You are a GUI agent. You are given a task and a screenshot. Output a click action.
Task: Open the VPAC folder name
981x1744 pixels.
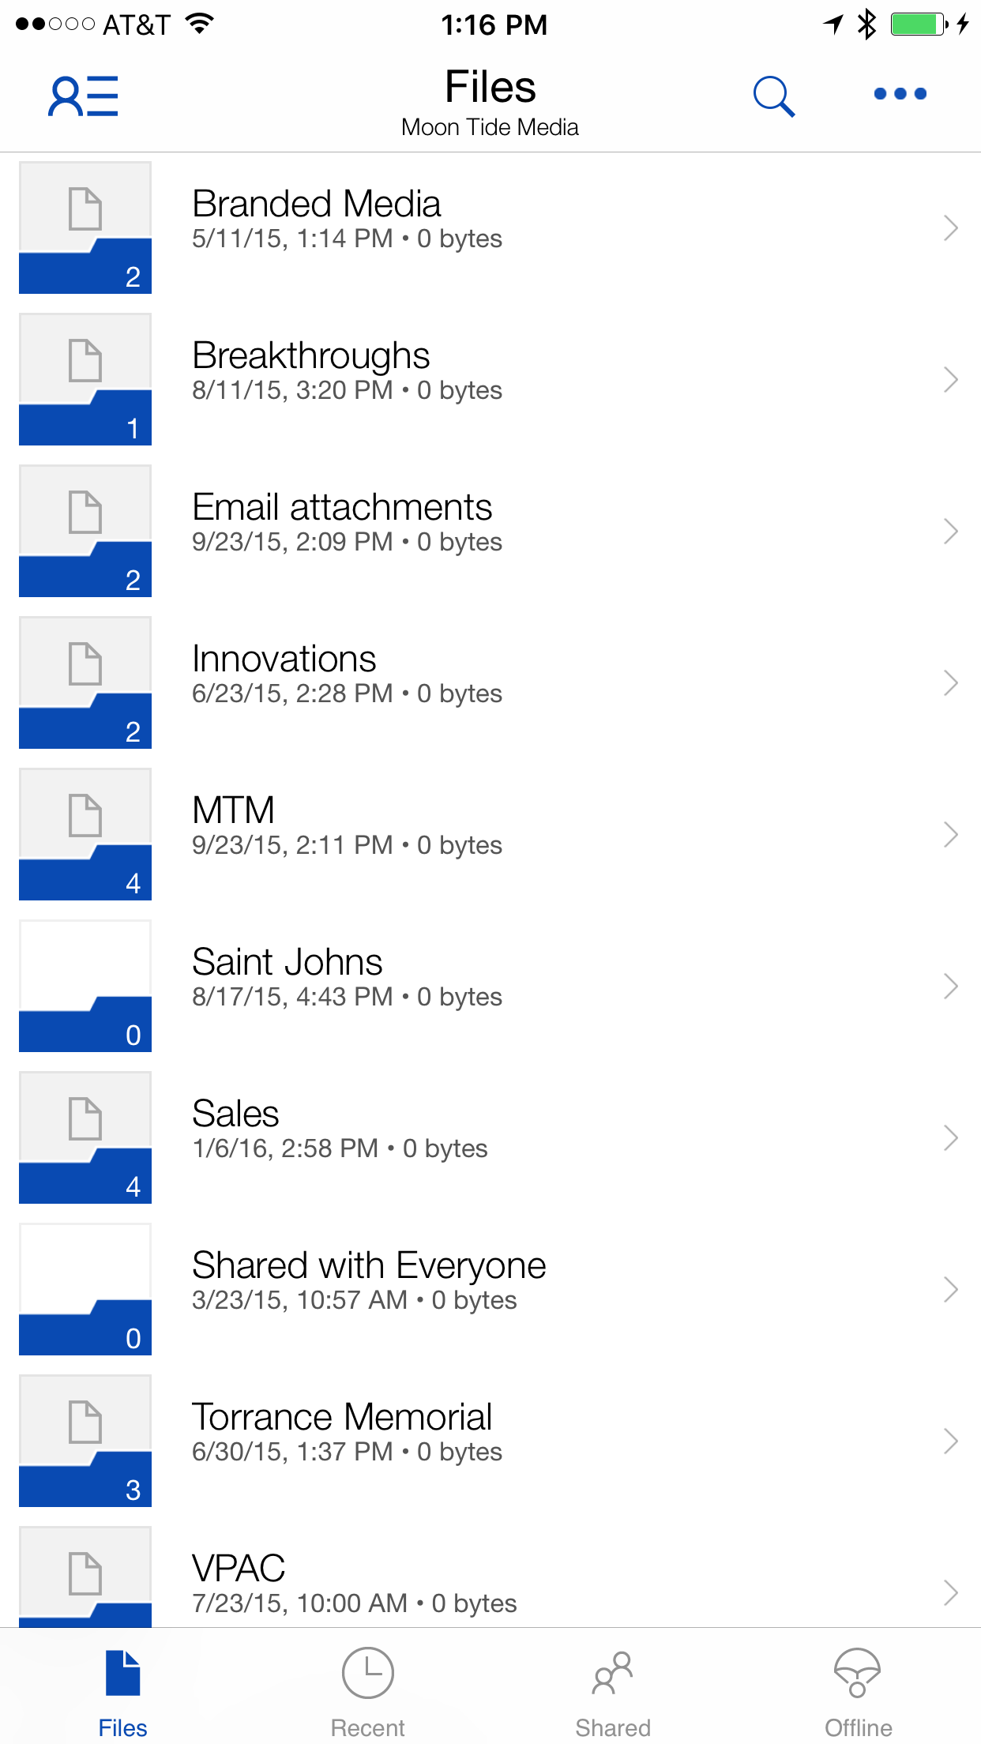pyautogui.click(x=239, y=1569)
